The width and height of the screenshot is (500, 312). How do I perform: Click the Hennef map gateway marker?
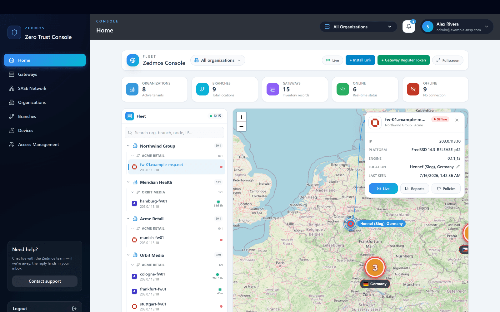point(351,223)
